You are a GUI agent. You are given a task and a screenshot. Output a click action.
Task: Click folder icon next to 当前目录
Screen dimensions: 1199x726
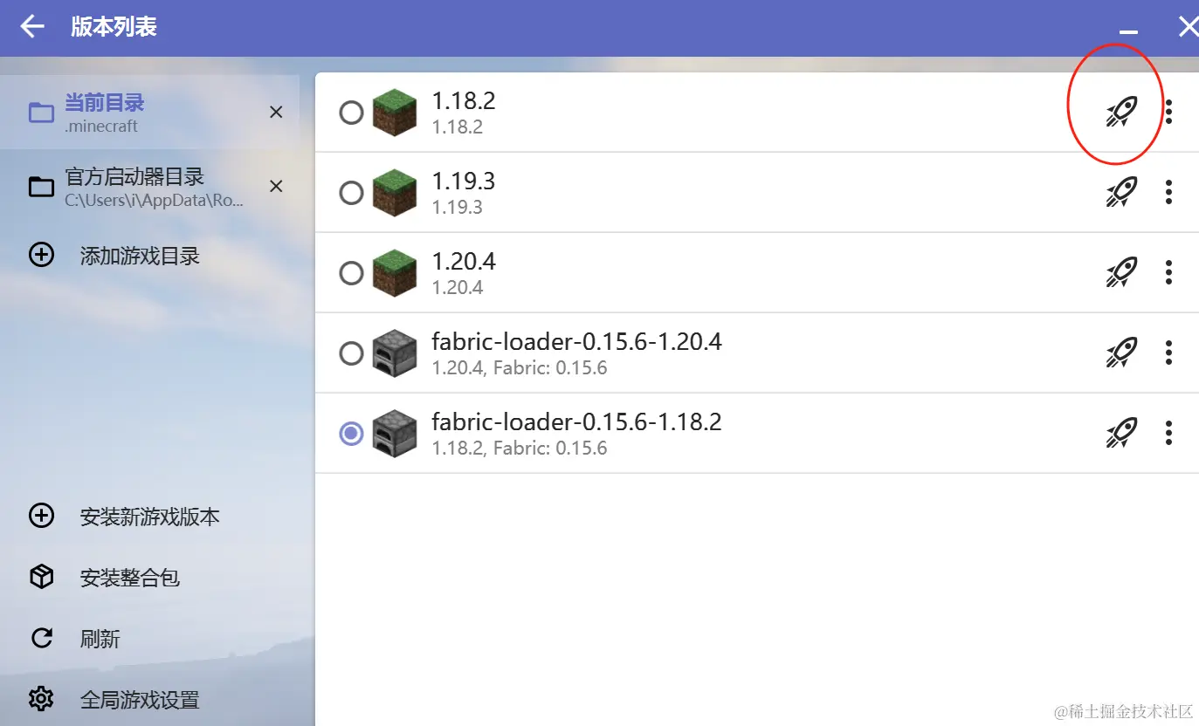41,113
